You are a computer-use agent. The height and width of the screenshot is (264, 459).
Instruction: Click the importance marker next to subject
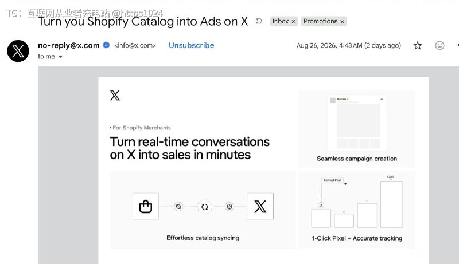[x=259, y=21]
